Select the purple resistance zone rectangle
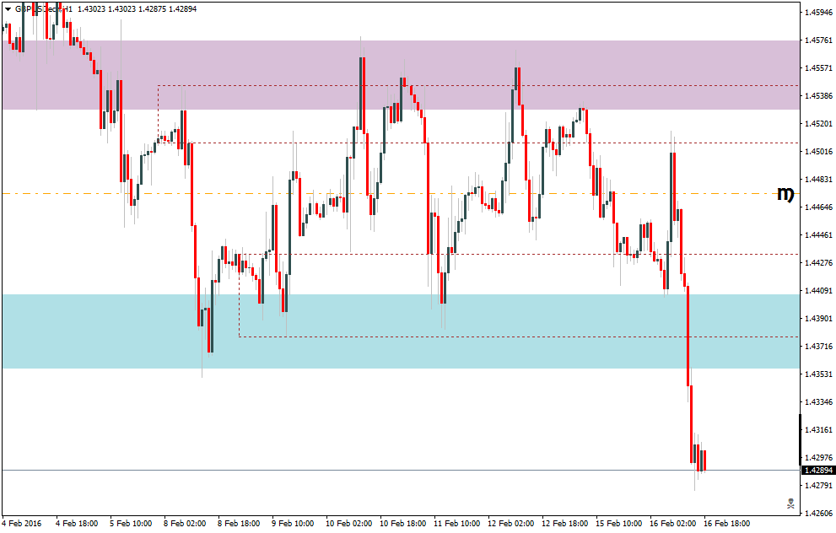Viewport: 836px width, 533px height. [401, 75]
